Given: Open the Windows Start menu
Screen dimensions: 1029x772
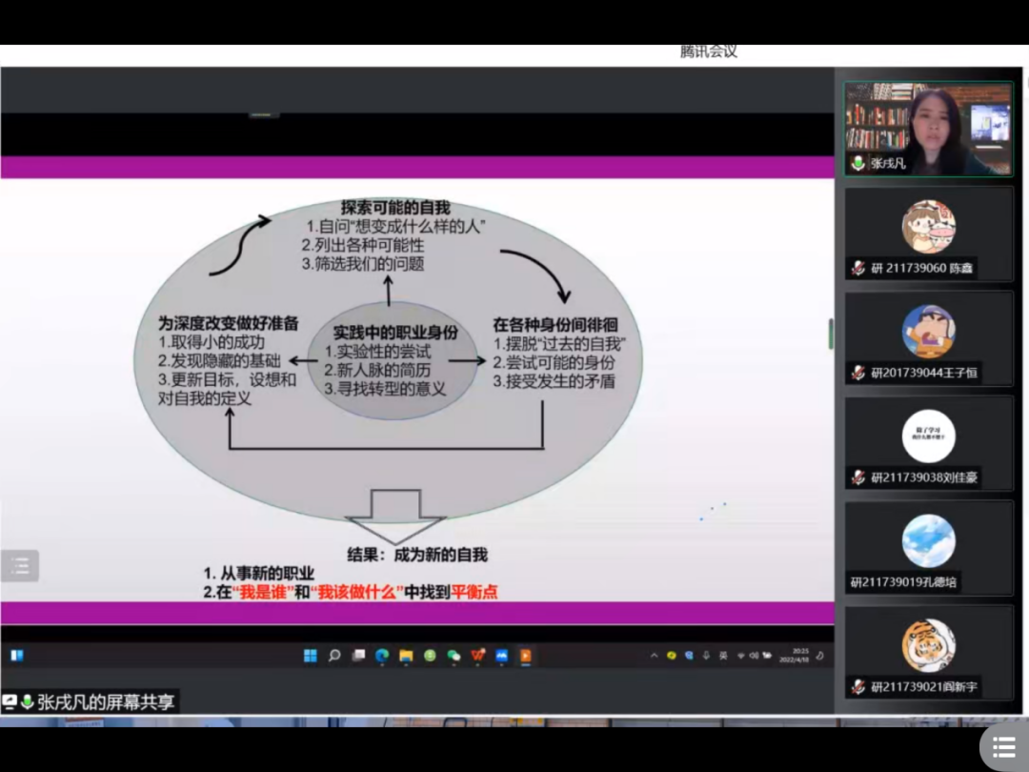Looking at the screenshot, I should (310, 657).
